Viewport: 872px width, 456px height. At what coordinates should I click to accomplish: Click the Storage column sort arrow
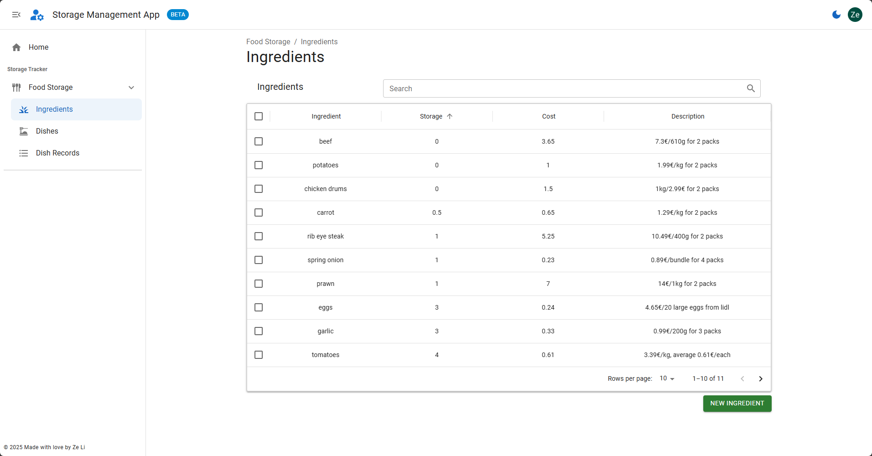point(450,116)
